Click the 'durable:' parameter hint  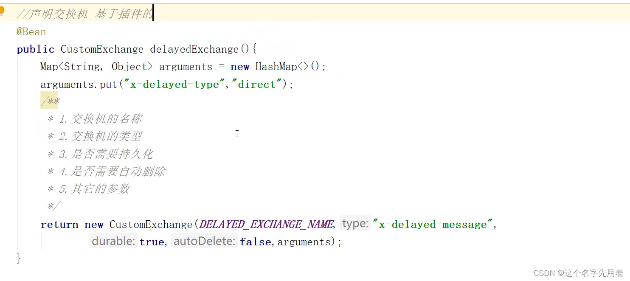click(114, 241)
